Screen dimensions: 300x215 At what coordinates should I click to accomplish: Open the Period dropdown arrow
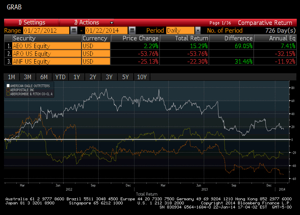(x=198, y=31)
